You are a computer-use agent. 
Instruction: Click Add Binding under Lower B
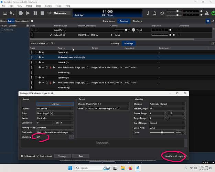64,73
